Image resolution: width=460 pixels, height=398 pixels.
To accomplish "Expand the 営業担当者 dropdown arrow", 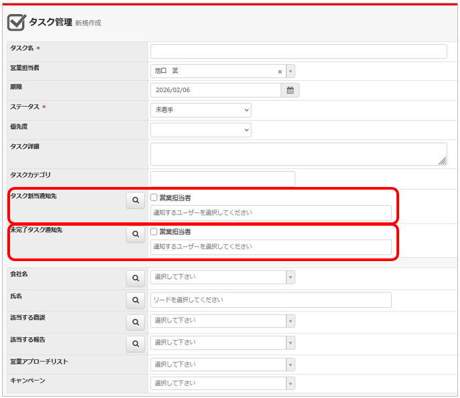I will [290, 71].
